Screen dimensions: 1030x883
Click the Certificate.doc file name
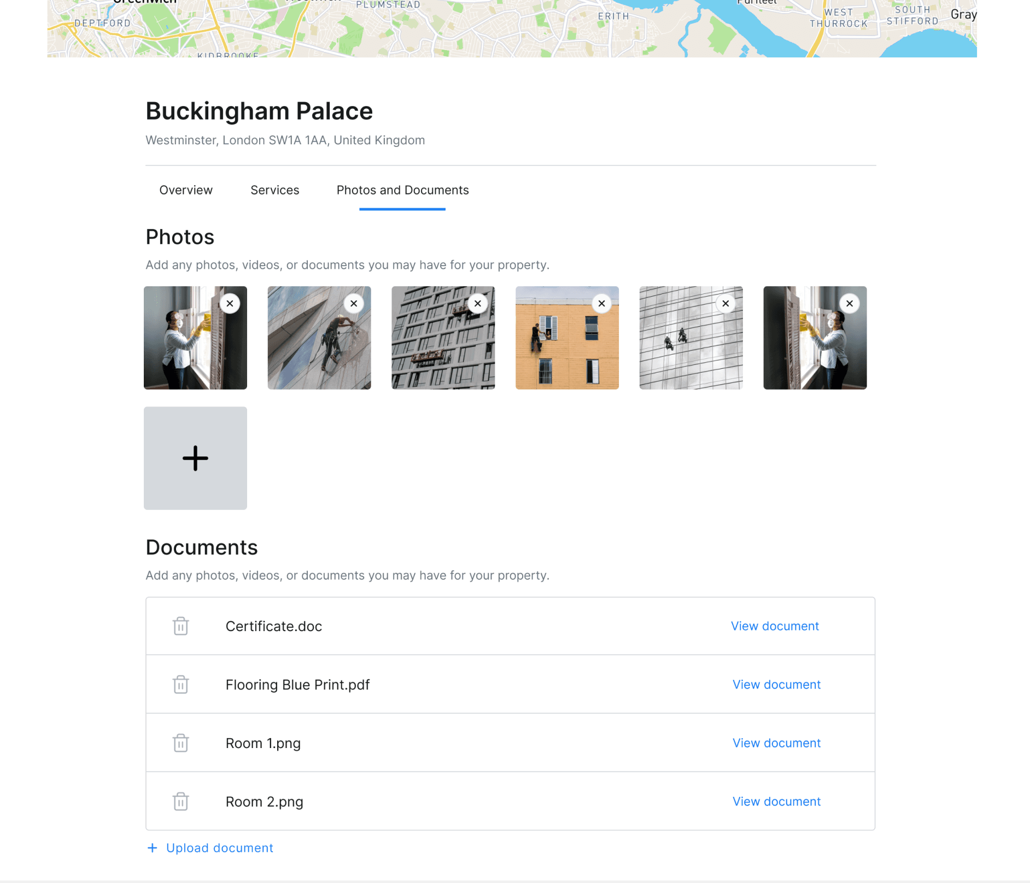[274, 626]
